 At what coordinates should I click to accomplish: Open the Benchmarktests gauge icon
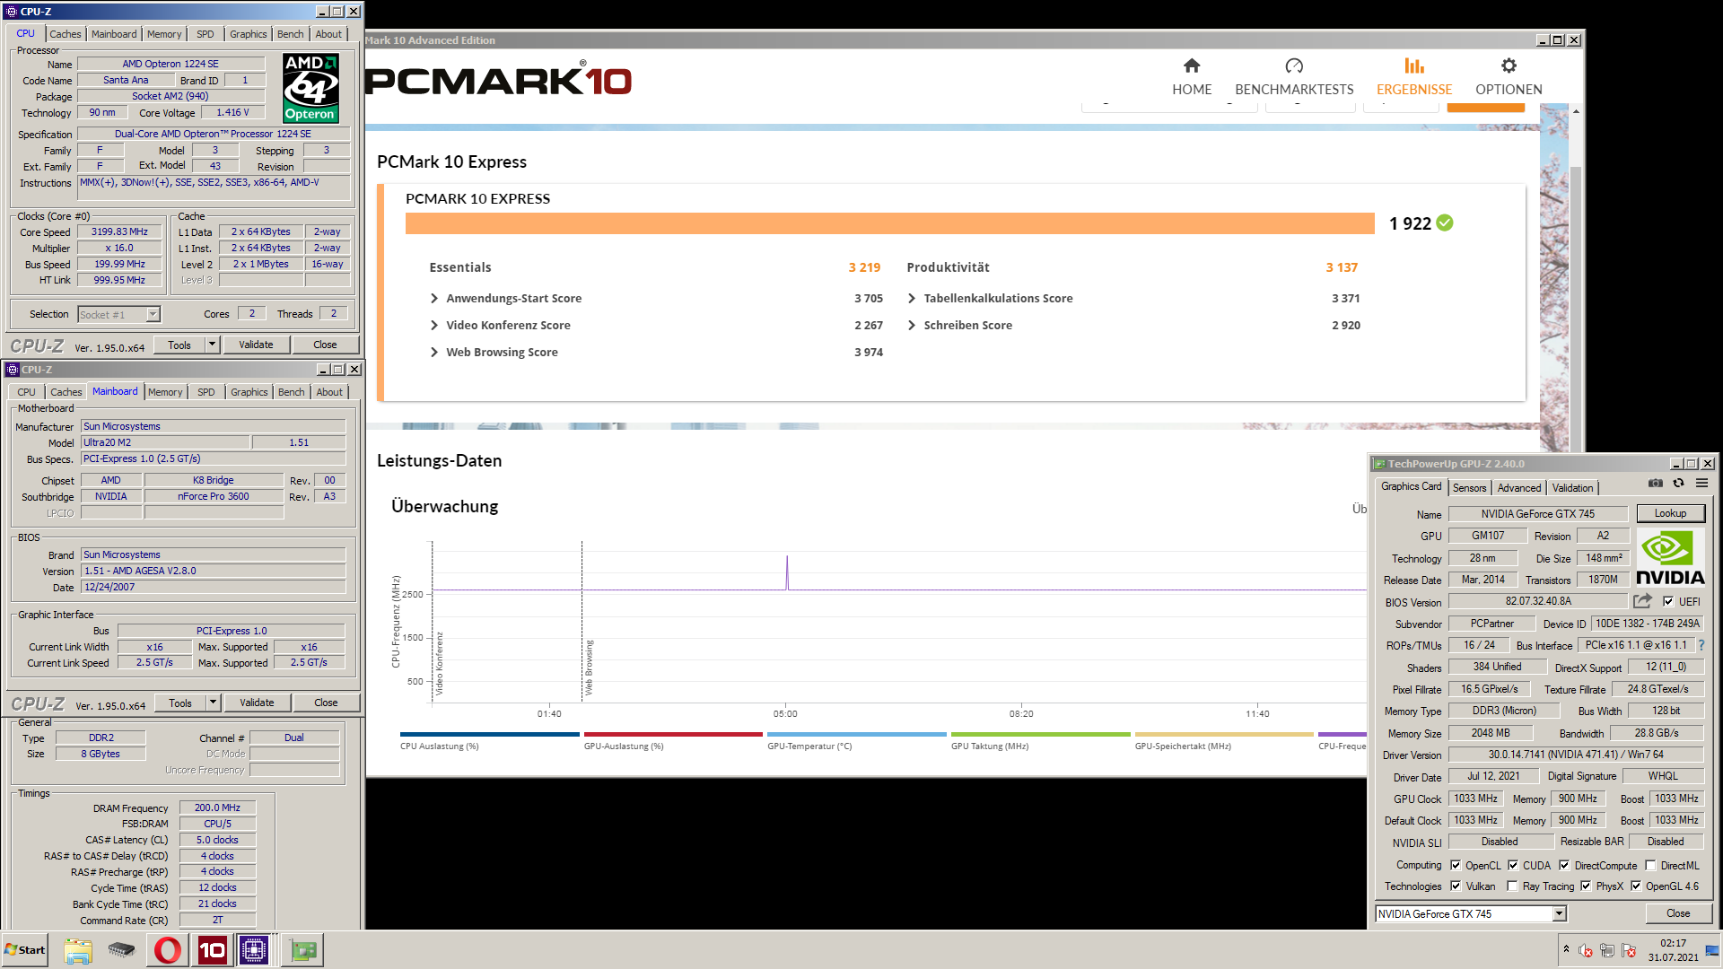pyautogui.click(x=1294, y=65)
